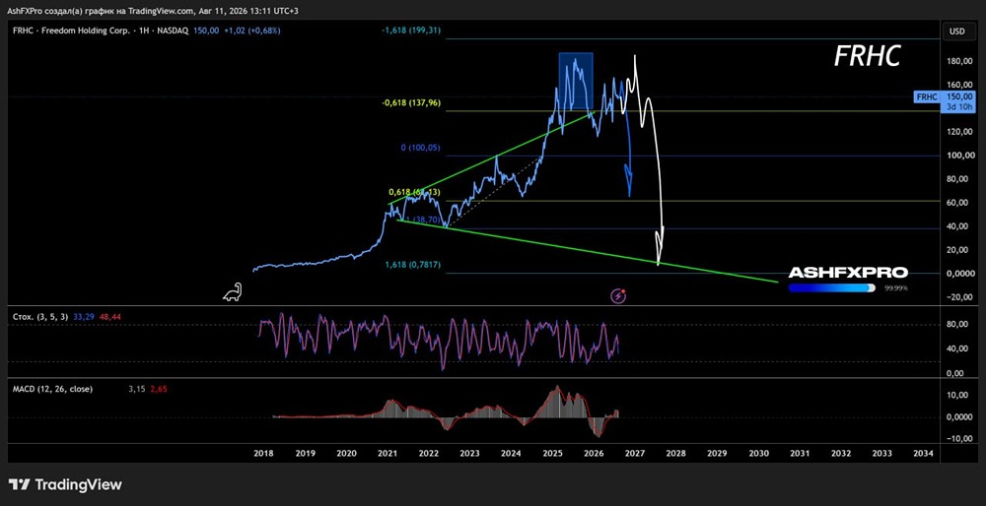The height and width of the screenshot is (506, 986).
Task: Click the 3d 10h countdown label
Action: pyautogui.click(x=960, y=107)
